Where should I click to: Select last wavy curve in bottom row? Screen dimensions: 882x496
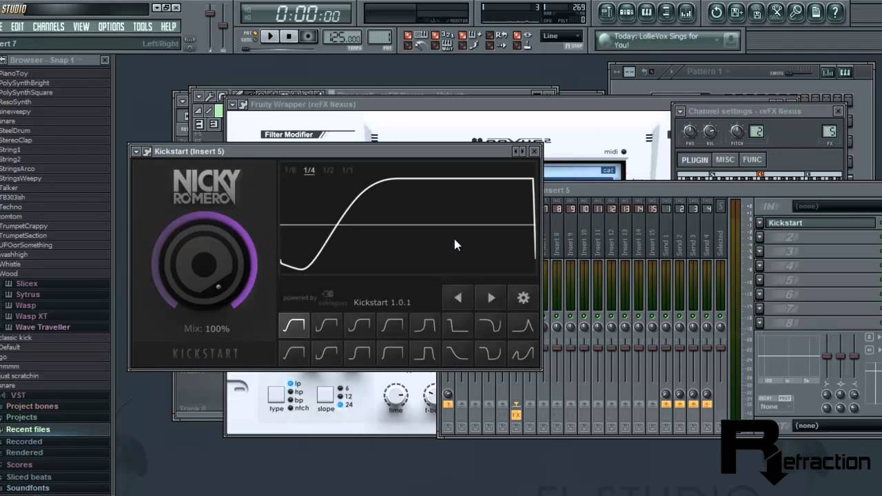(x=522, y=353)
